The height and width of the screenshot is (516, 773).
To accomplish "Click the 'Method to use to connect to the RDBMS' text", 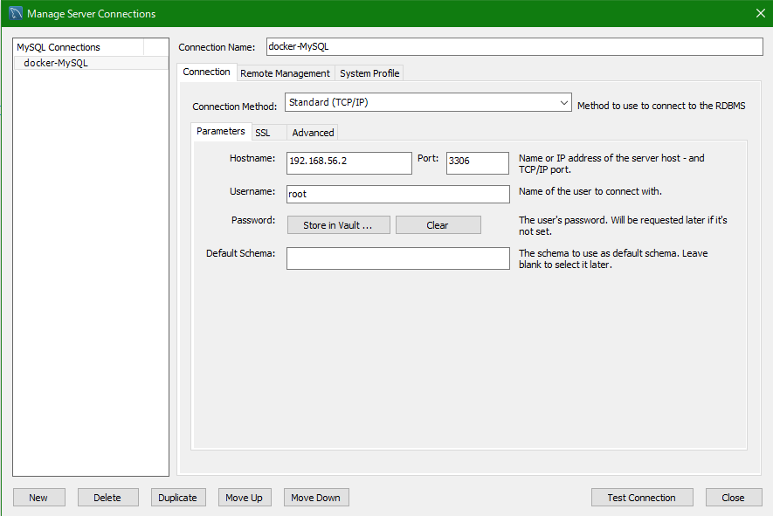I will click(x=661, y=106).
